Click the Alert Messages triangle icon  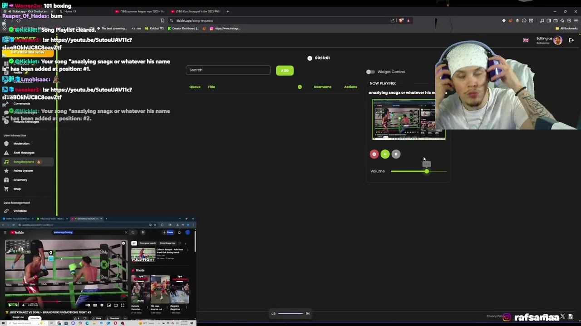(6, 153)
